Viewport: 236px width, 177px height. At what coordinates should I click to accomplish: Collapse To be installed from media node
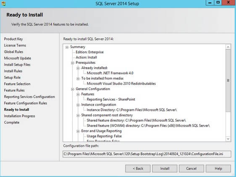tap(78, 79)
